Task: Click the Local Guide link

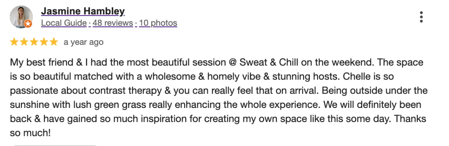Action: [x=64, y=23]
